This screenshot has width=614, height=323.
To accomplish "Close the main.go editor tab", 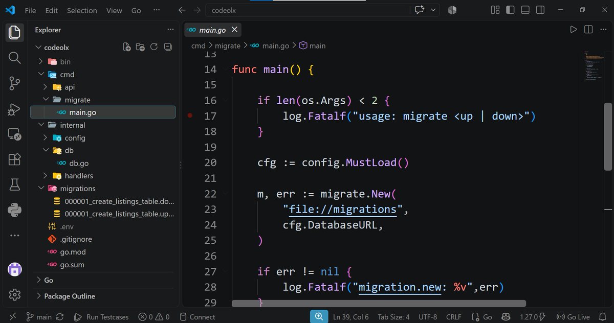I will pos(234,30).
